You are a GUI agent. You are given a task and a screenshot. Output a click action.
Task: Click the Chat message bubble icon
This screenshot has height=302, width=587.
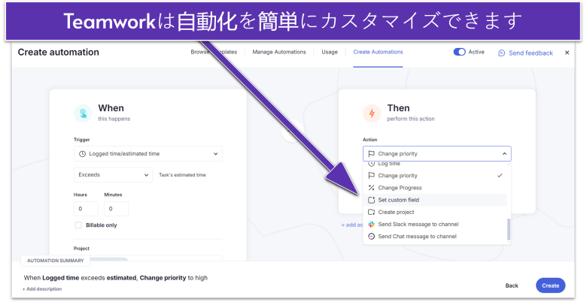(x=371, y=236)
